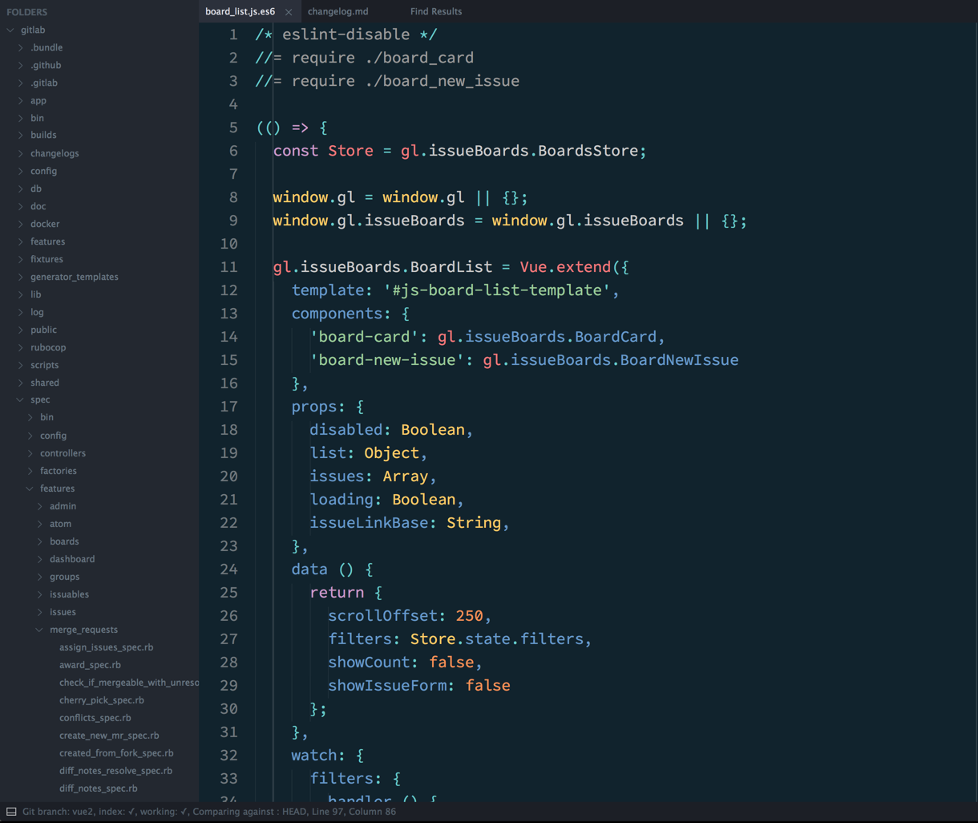This screenshot has height=823, width=978.
Task: Close the board_list.js.es6 tab
Action: pos(289,12)
